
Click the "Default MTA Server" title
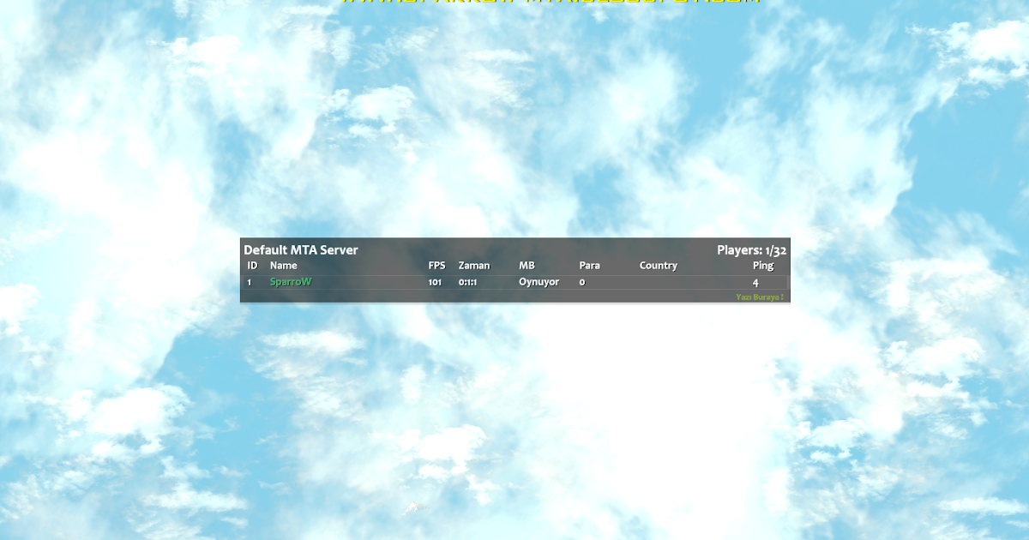[x=301, y=250]
